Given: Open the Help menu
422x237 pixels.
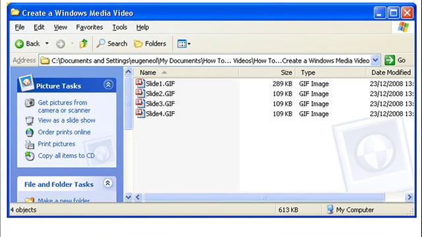Looking at the screenshot, I should (x=142, y=28).
